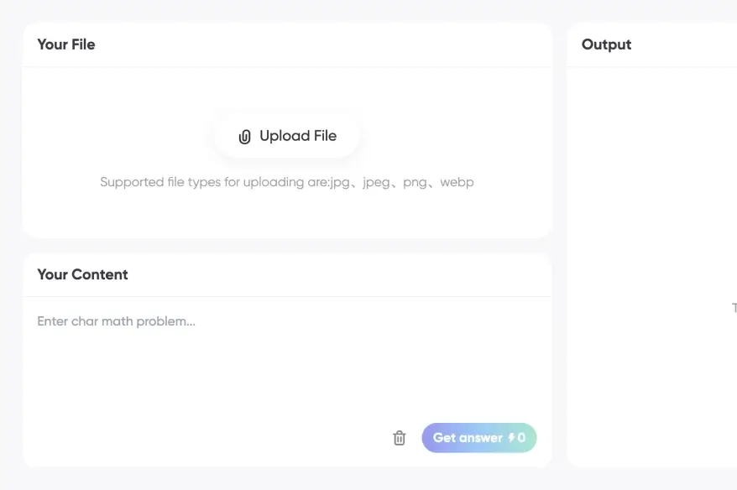Click the word jpeg in the file types hint

point(377,182)
